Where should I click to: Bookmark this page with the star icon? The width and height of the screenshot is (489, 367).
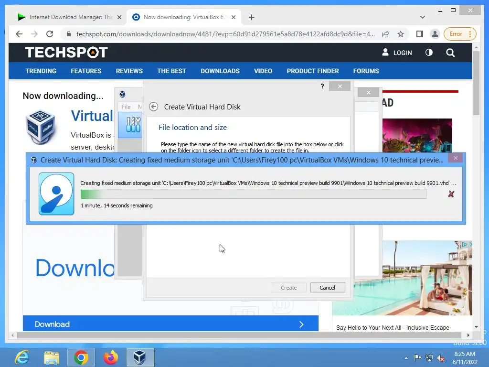click(x=401, y=34)
